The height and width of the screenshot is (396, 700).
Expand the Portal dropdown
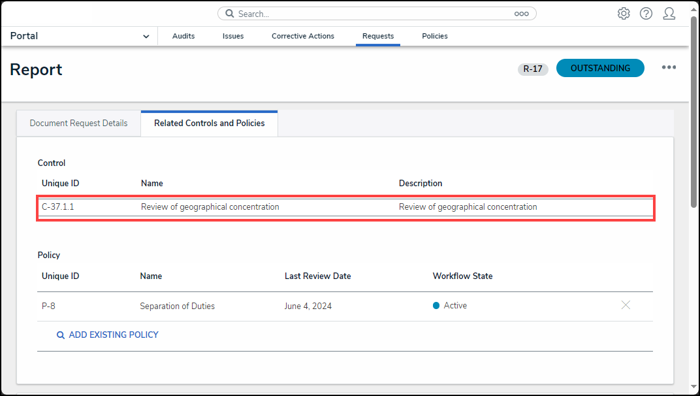[146, 37]
